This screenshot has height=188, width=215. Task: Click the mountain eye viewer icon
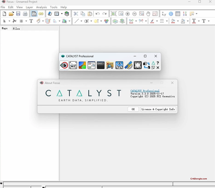click(119, 65)
